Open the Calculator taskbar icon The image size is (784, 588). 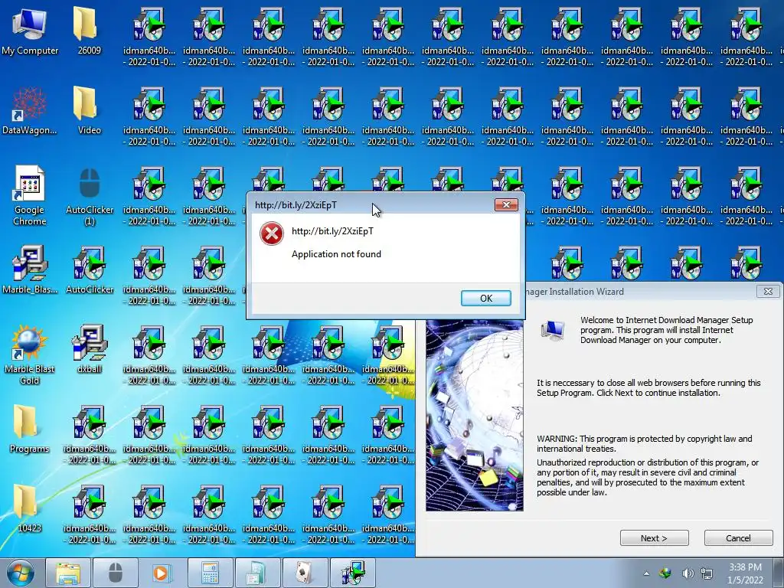coord(210,573)
